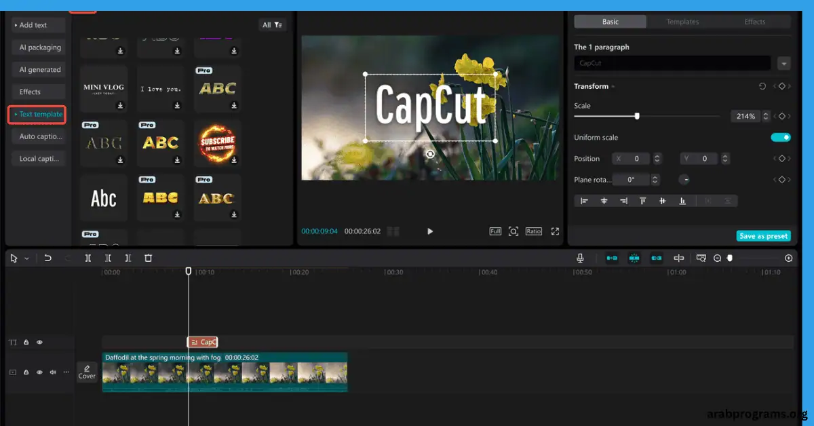The height and width of the screenshot is (426, 814).
Task: Hide the text track with eye icon
Action: pyautogui.click(x=39, y=343)
